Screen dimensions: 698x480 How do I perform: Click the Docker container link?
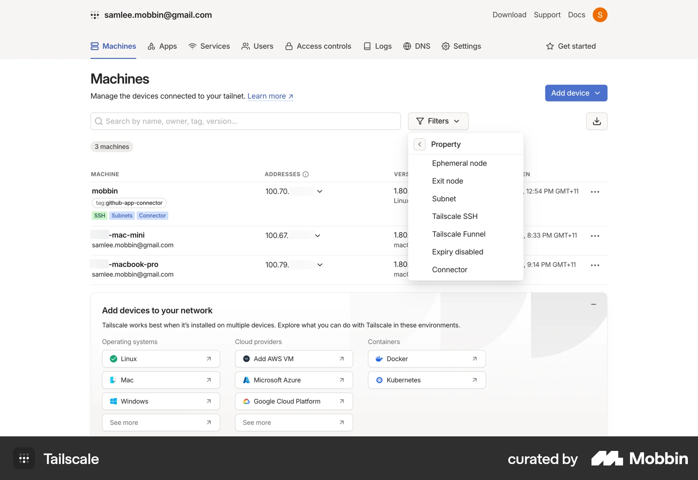[x=426, y=359]
